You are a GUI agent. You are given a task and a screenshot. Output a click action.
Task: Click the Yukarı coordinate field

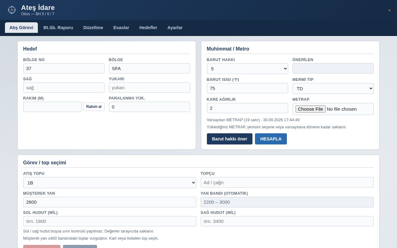click(149, 88)
